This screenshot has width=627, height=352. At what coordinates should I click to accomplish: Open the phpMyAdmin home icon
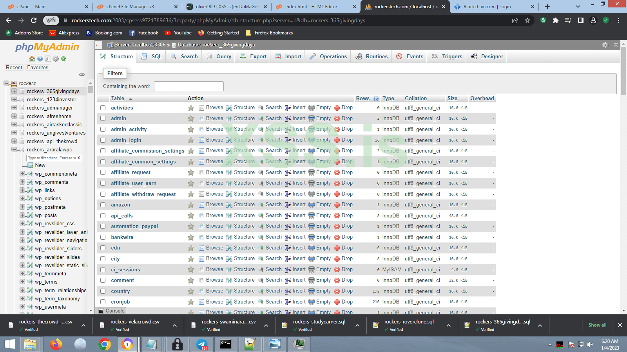32,59
